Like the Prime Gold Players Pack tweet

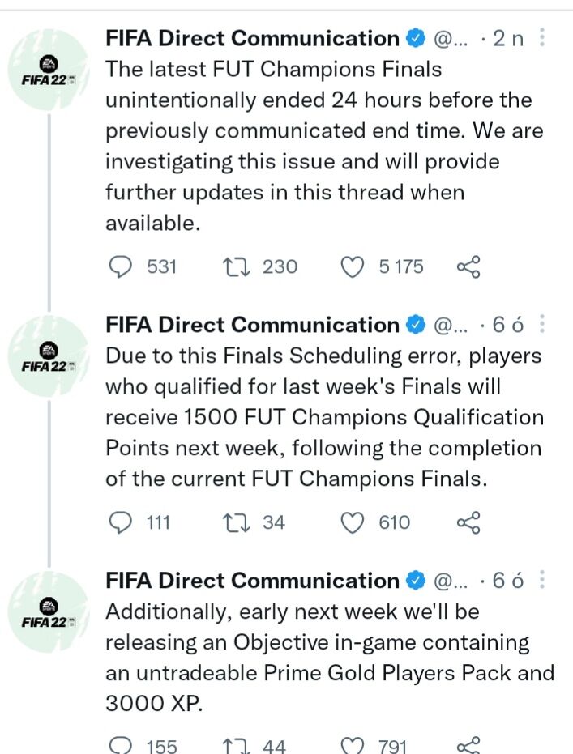[x=352, y=745]
